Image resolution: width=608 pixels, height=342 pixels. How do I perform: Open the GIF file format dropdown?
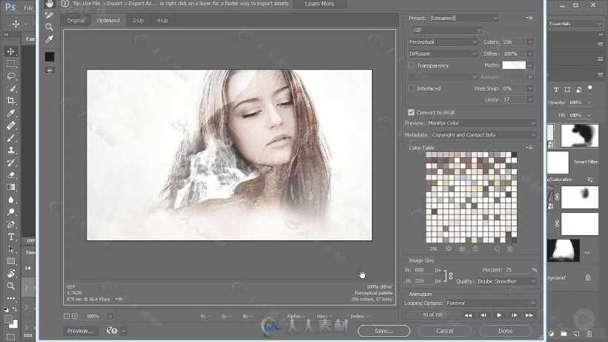point(446,30)
